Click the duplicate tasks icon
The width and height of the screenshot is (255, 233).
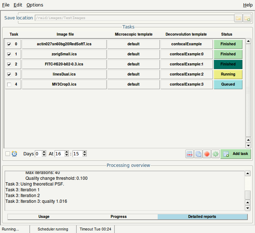198,154
